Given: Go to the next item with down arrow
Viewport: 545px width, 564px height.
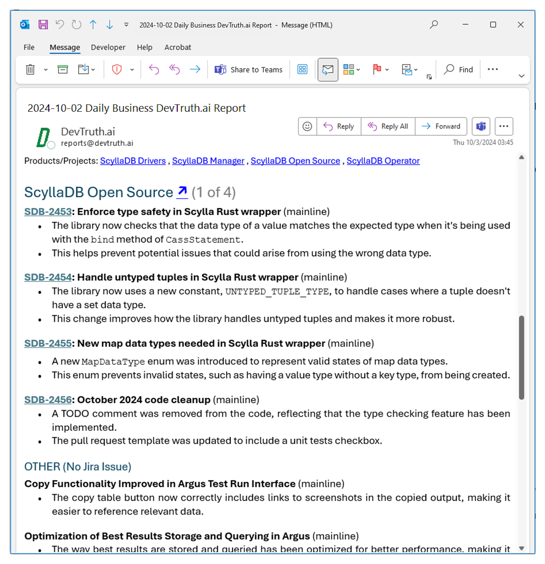Looking at the screenshot, I should point(110,25).
